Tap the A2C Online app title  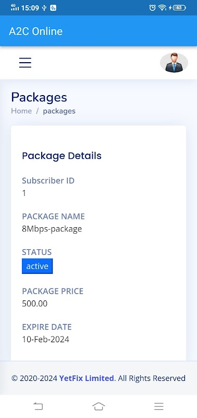coord(36,31)
